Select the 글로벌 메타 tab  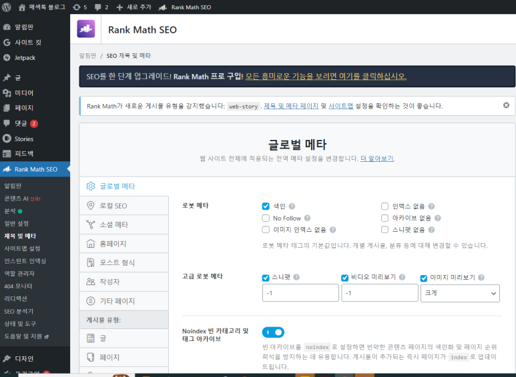pyautogui.click(x=123, y=187)
